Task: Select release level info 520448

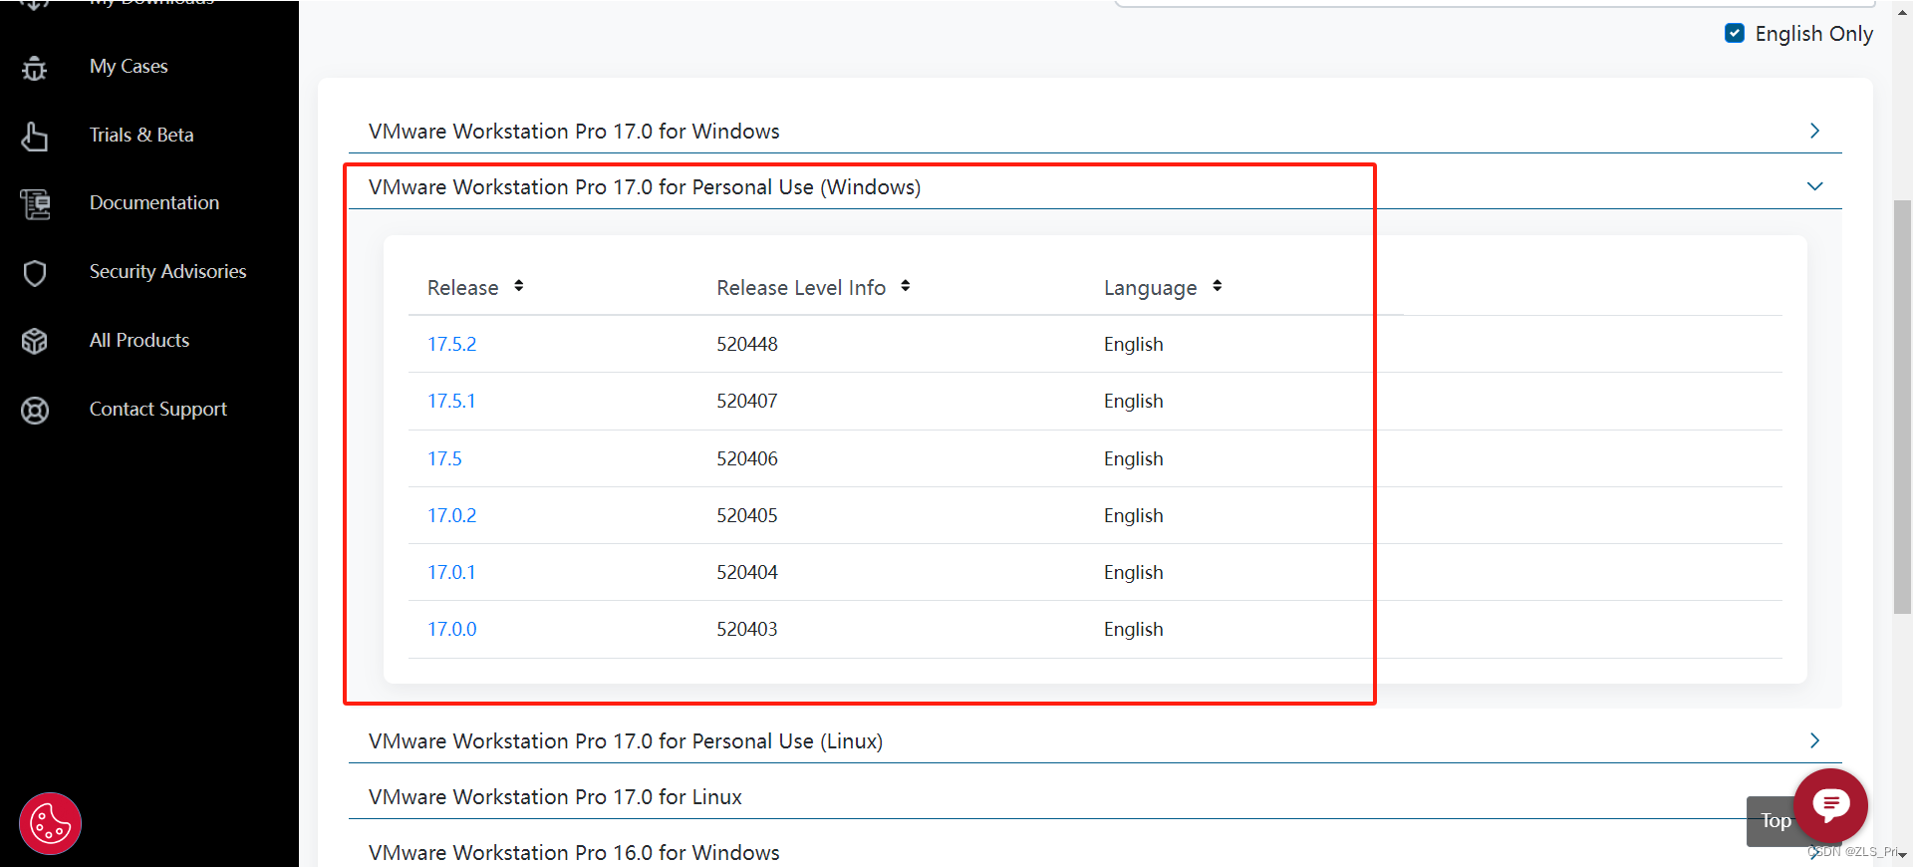Action: point(747,344)
